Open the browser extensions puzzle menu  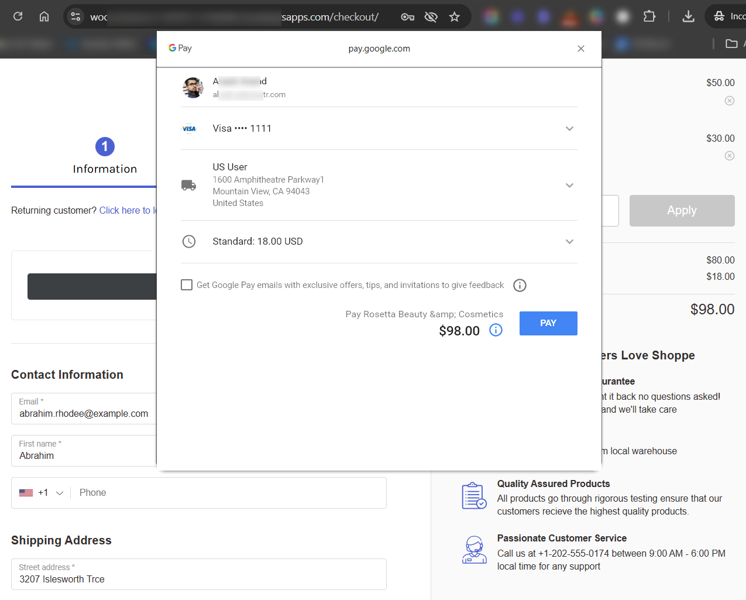tap(649, 16)
